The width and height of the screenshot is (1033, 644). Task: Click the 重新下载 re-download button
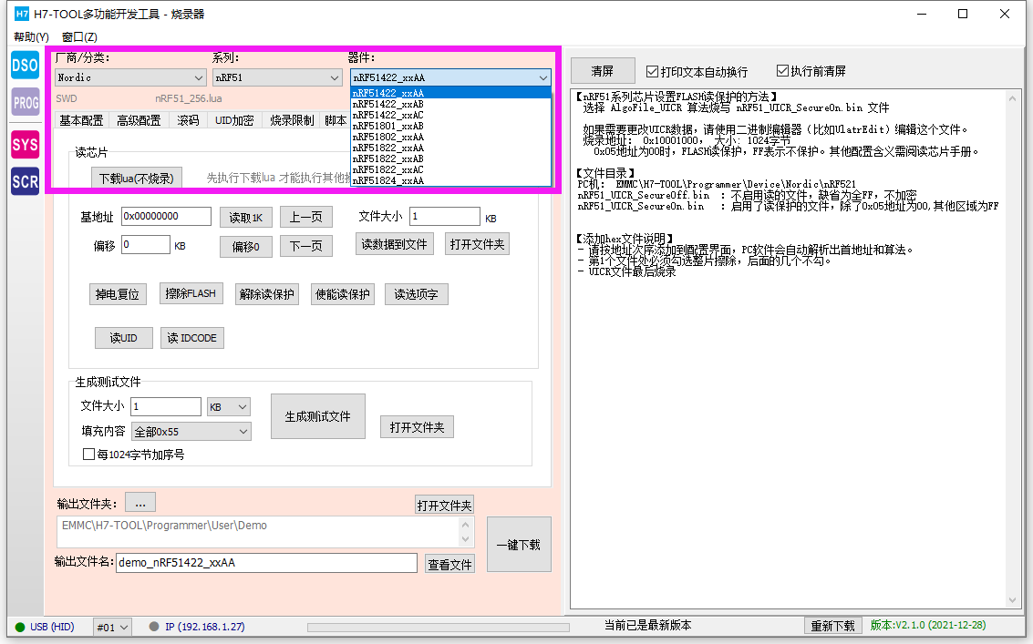832,626
